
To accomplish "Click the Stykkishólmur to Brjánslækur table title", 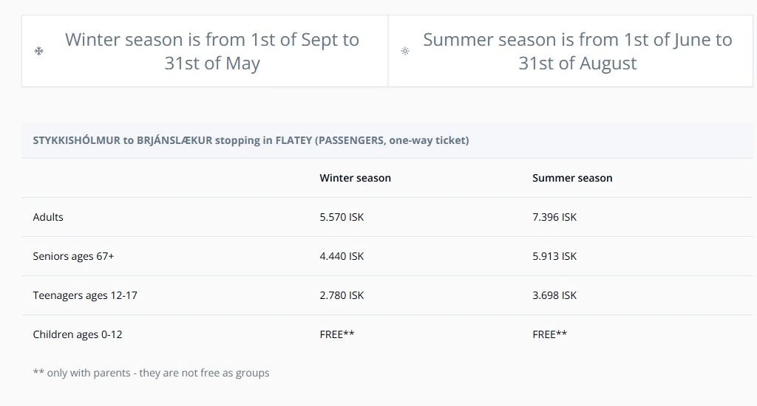I will tap(251, 140).
